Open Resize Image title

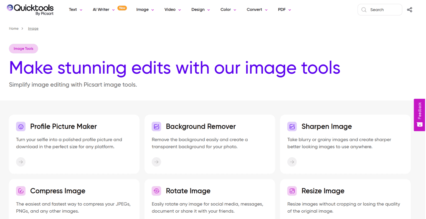(x=323, y=191)
